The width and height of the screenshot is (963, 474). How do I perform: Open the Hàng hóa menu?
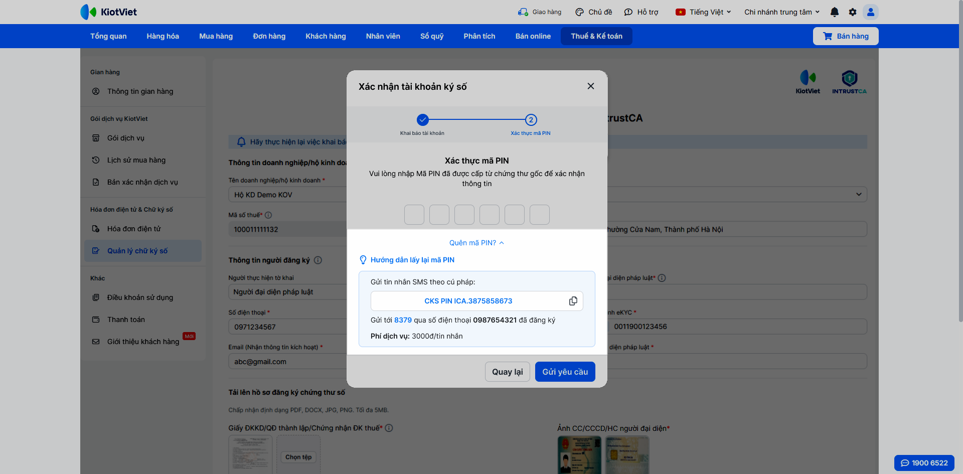point(163,36)
